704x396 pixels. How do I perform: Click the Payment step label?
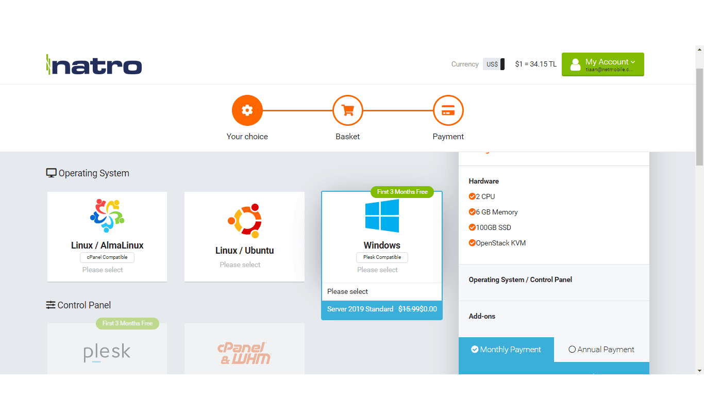click(448, 137)
